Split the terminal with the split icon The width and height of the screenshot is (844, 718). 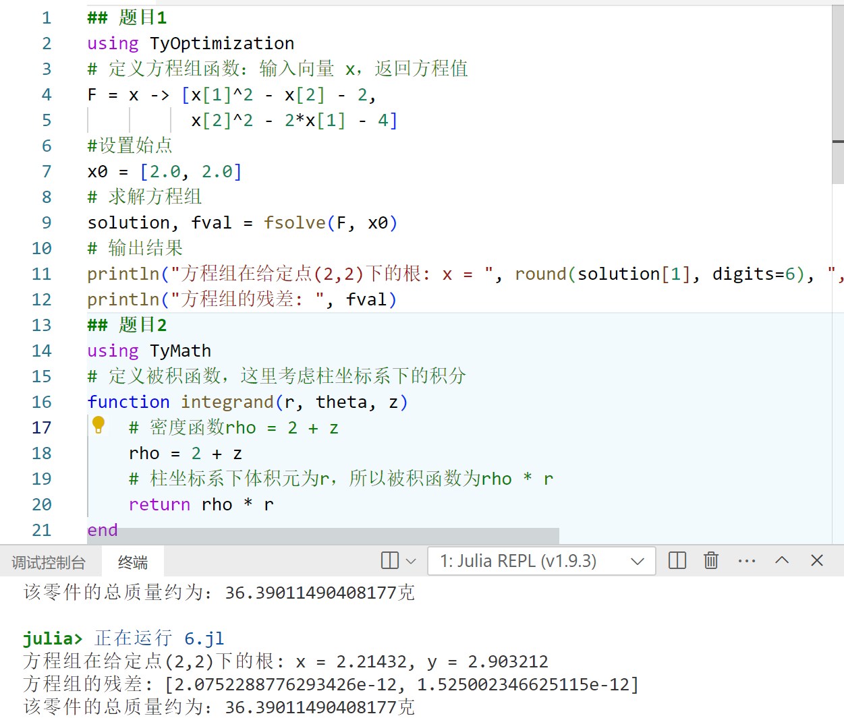(677, 561)
